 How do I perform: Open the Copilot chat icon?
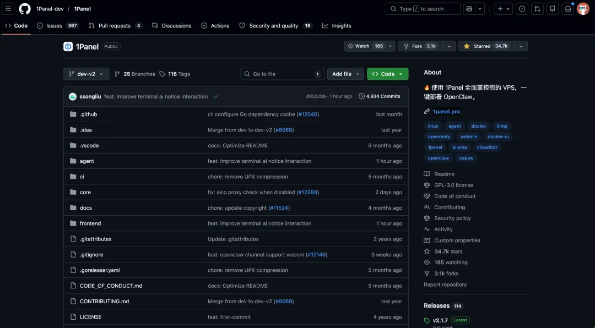pyautogui.click(x=469, y=9)
